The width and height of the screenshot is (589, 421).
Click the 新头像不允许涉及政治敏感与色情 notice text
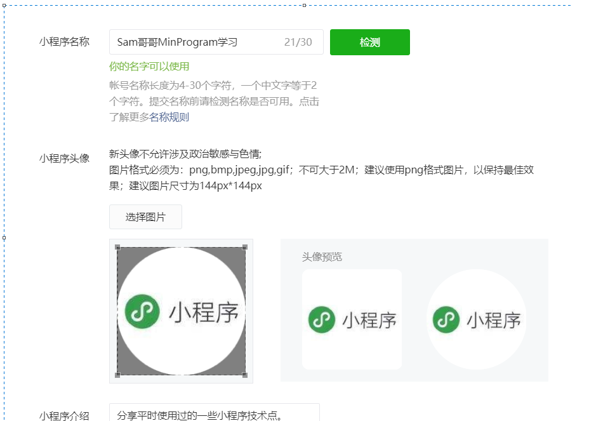[x=185, y=154]
